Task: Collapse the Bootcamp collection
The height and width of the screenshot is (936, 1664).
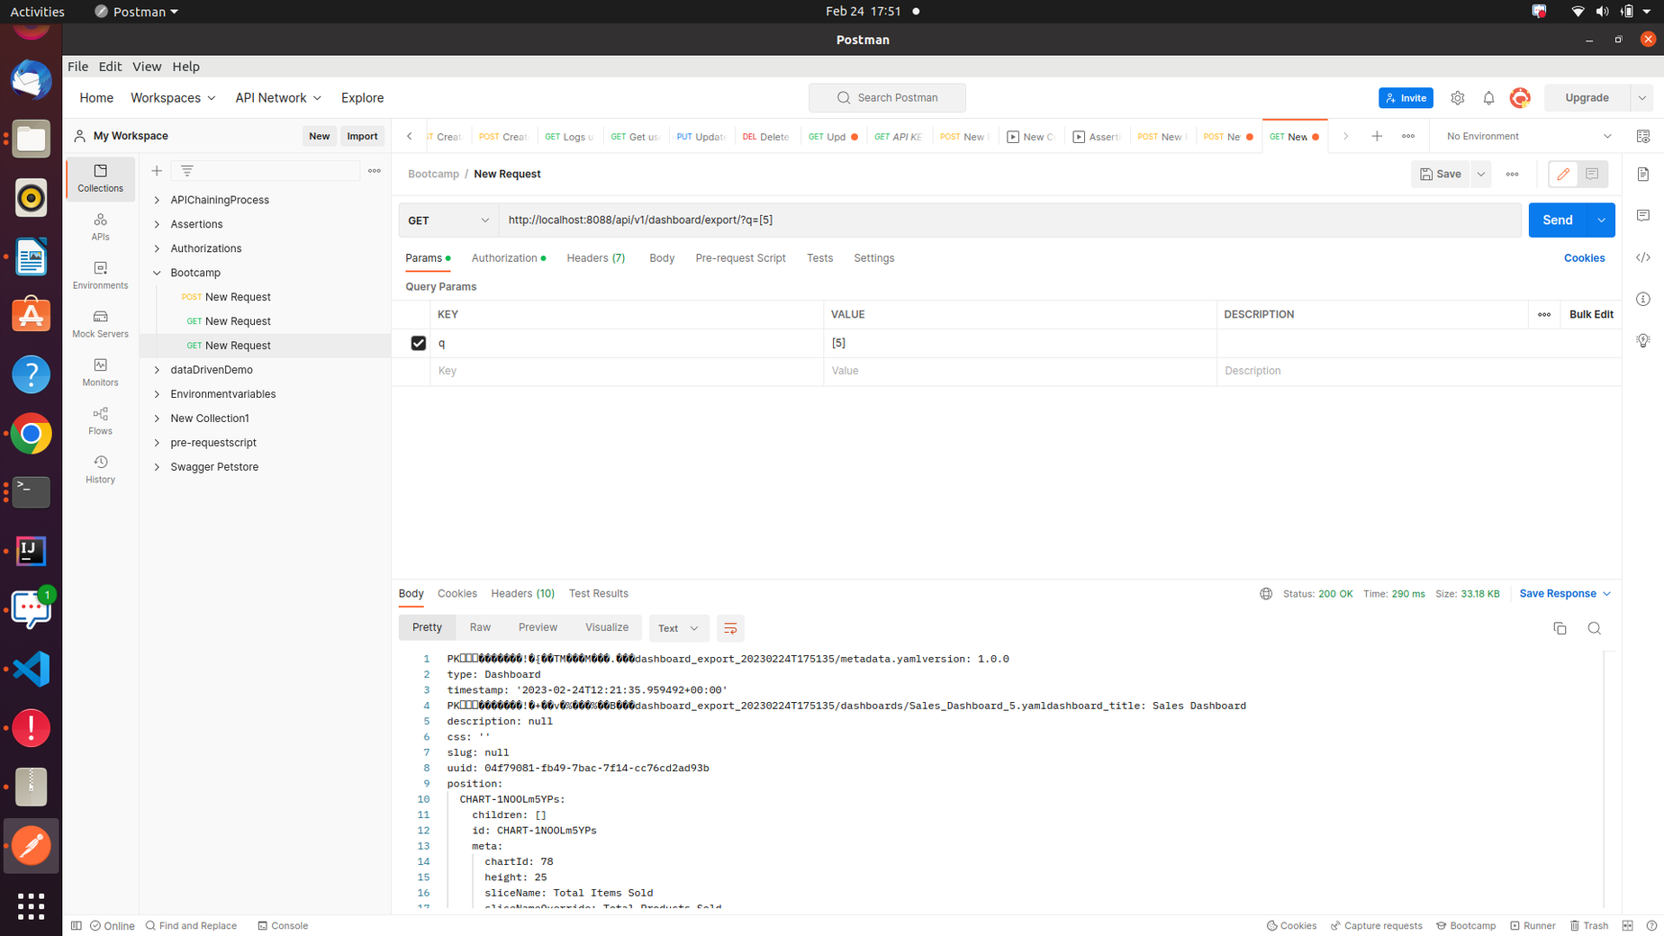Action: [157, 273]
